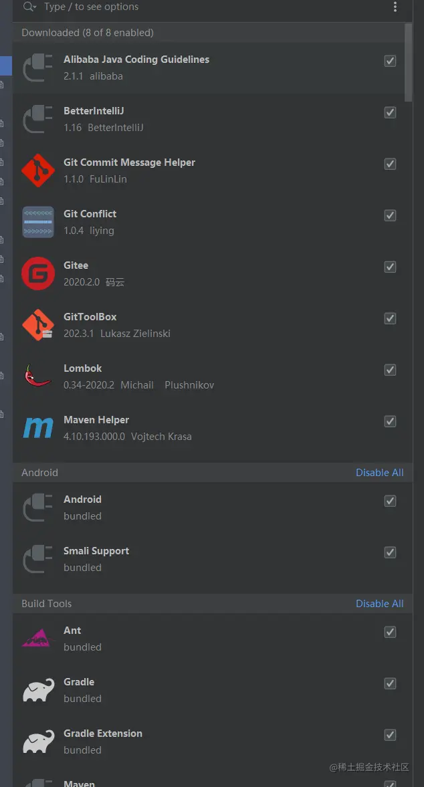Uncheck the Gitee plugin checkbox
The height and width of the screenshot is (787, 424).
click(x=390, y=267)
